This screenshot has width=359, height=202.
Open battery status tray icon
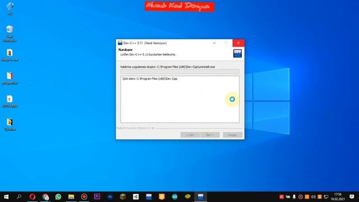point(288,197)
